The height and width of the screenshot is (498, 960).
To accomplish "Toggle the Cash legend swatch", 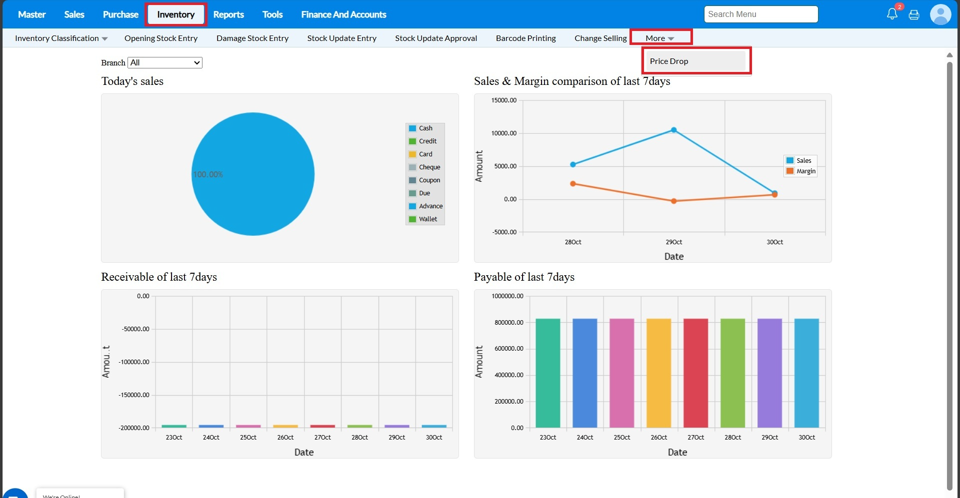I will pyautogui.click(x=412, y=128).
